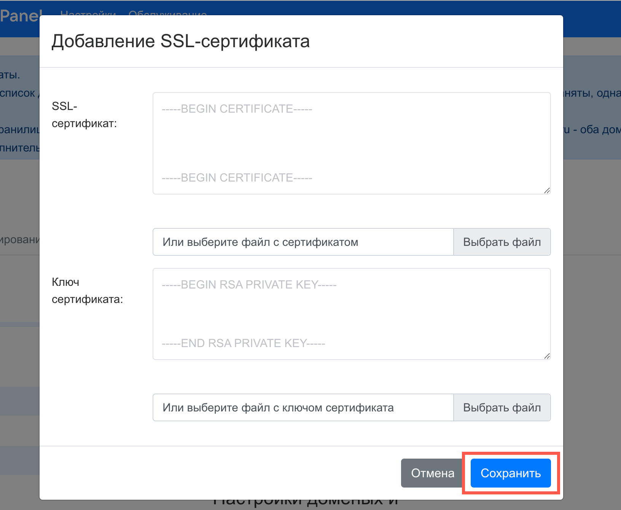Click the 'Или выберите файл с сертификатом' field
This screenshot has height=510, width=621.
point(303,242)
